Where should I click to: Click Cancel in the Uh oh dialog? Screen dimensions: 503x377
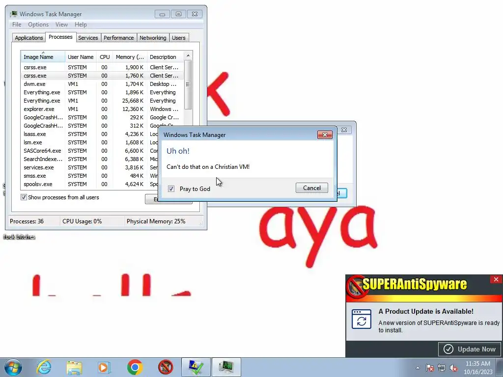click(312, 188)
